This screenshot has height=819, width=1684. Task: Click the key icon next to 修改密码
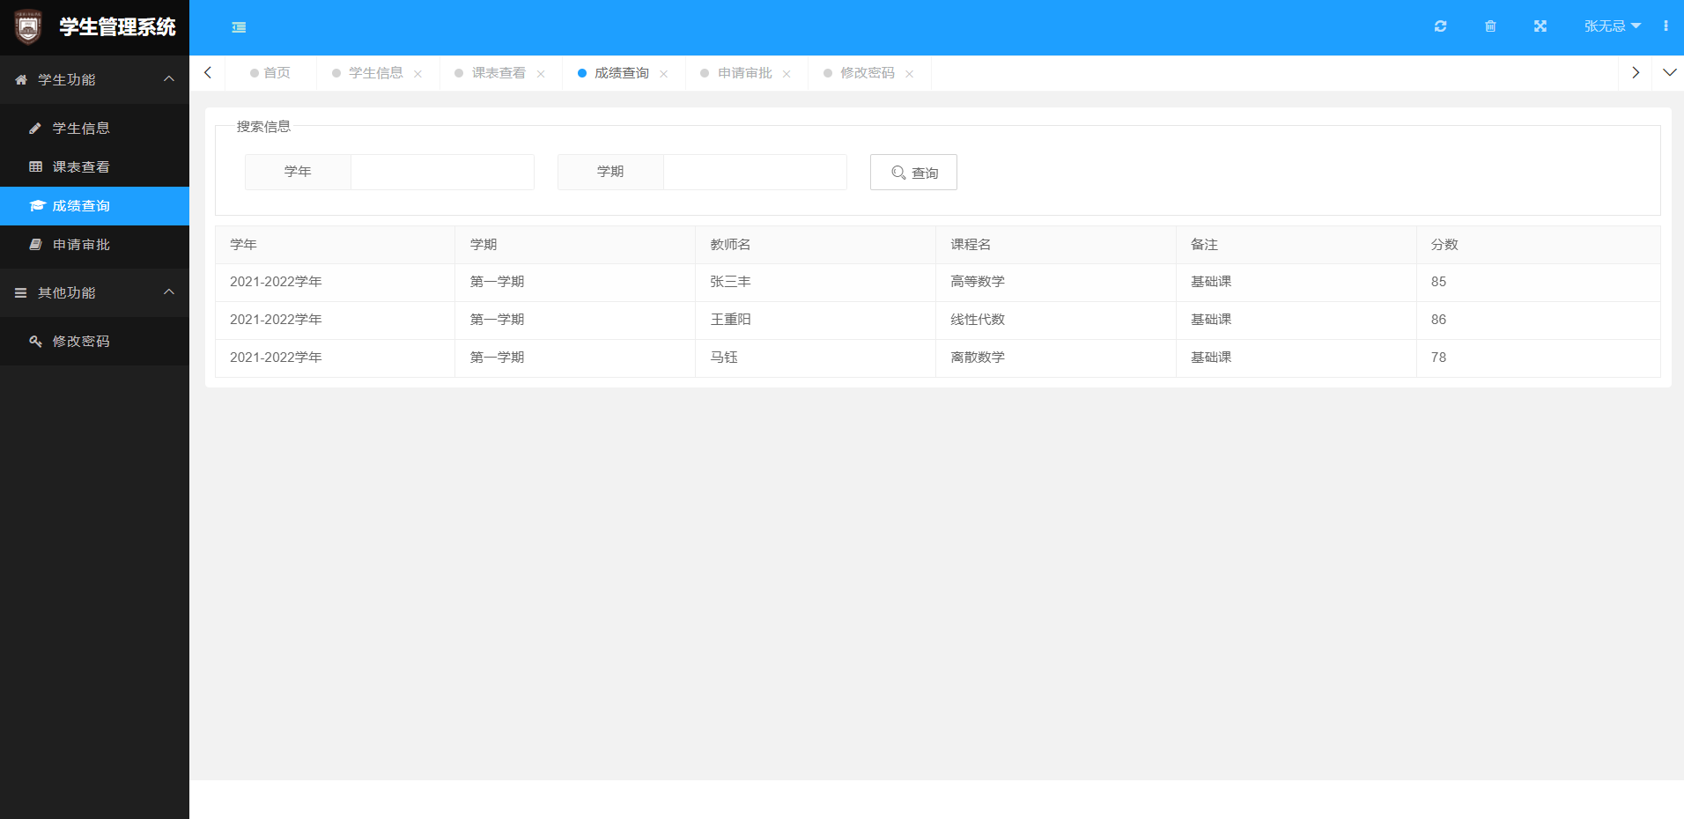[35, 341]
